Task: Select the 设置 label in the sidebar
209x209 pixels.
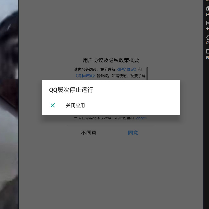Action: point(207,43)
